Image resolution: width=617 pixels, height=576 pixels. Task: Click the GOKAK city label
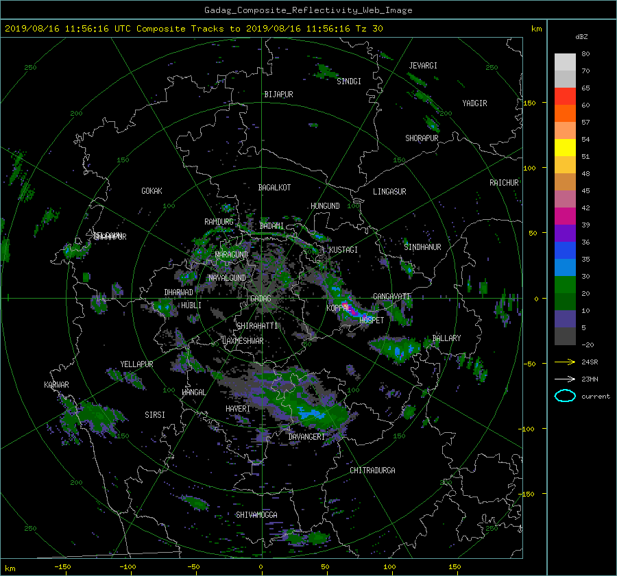tap(152, 191)
